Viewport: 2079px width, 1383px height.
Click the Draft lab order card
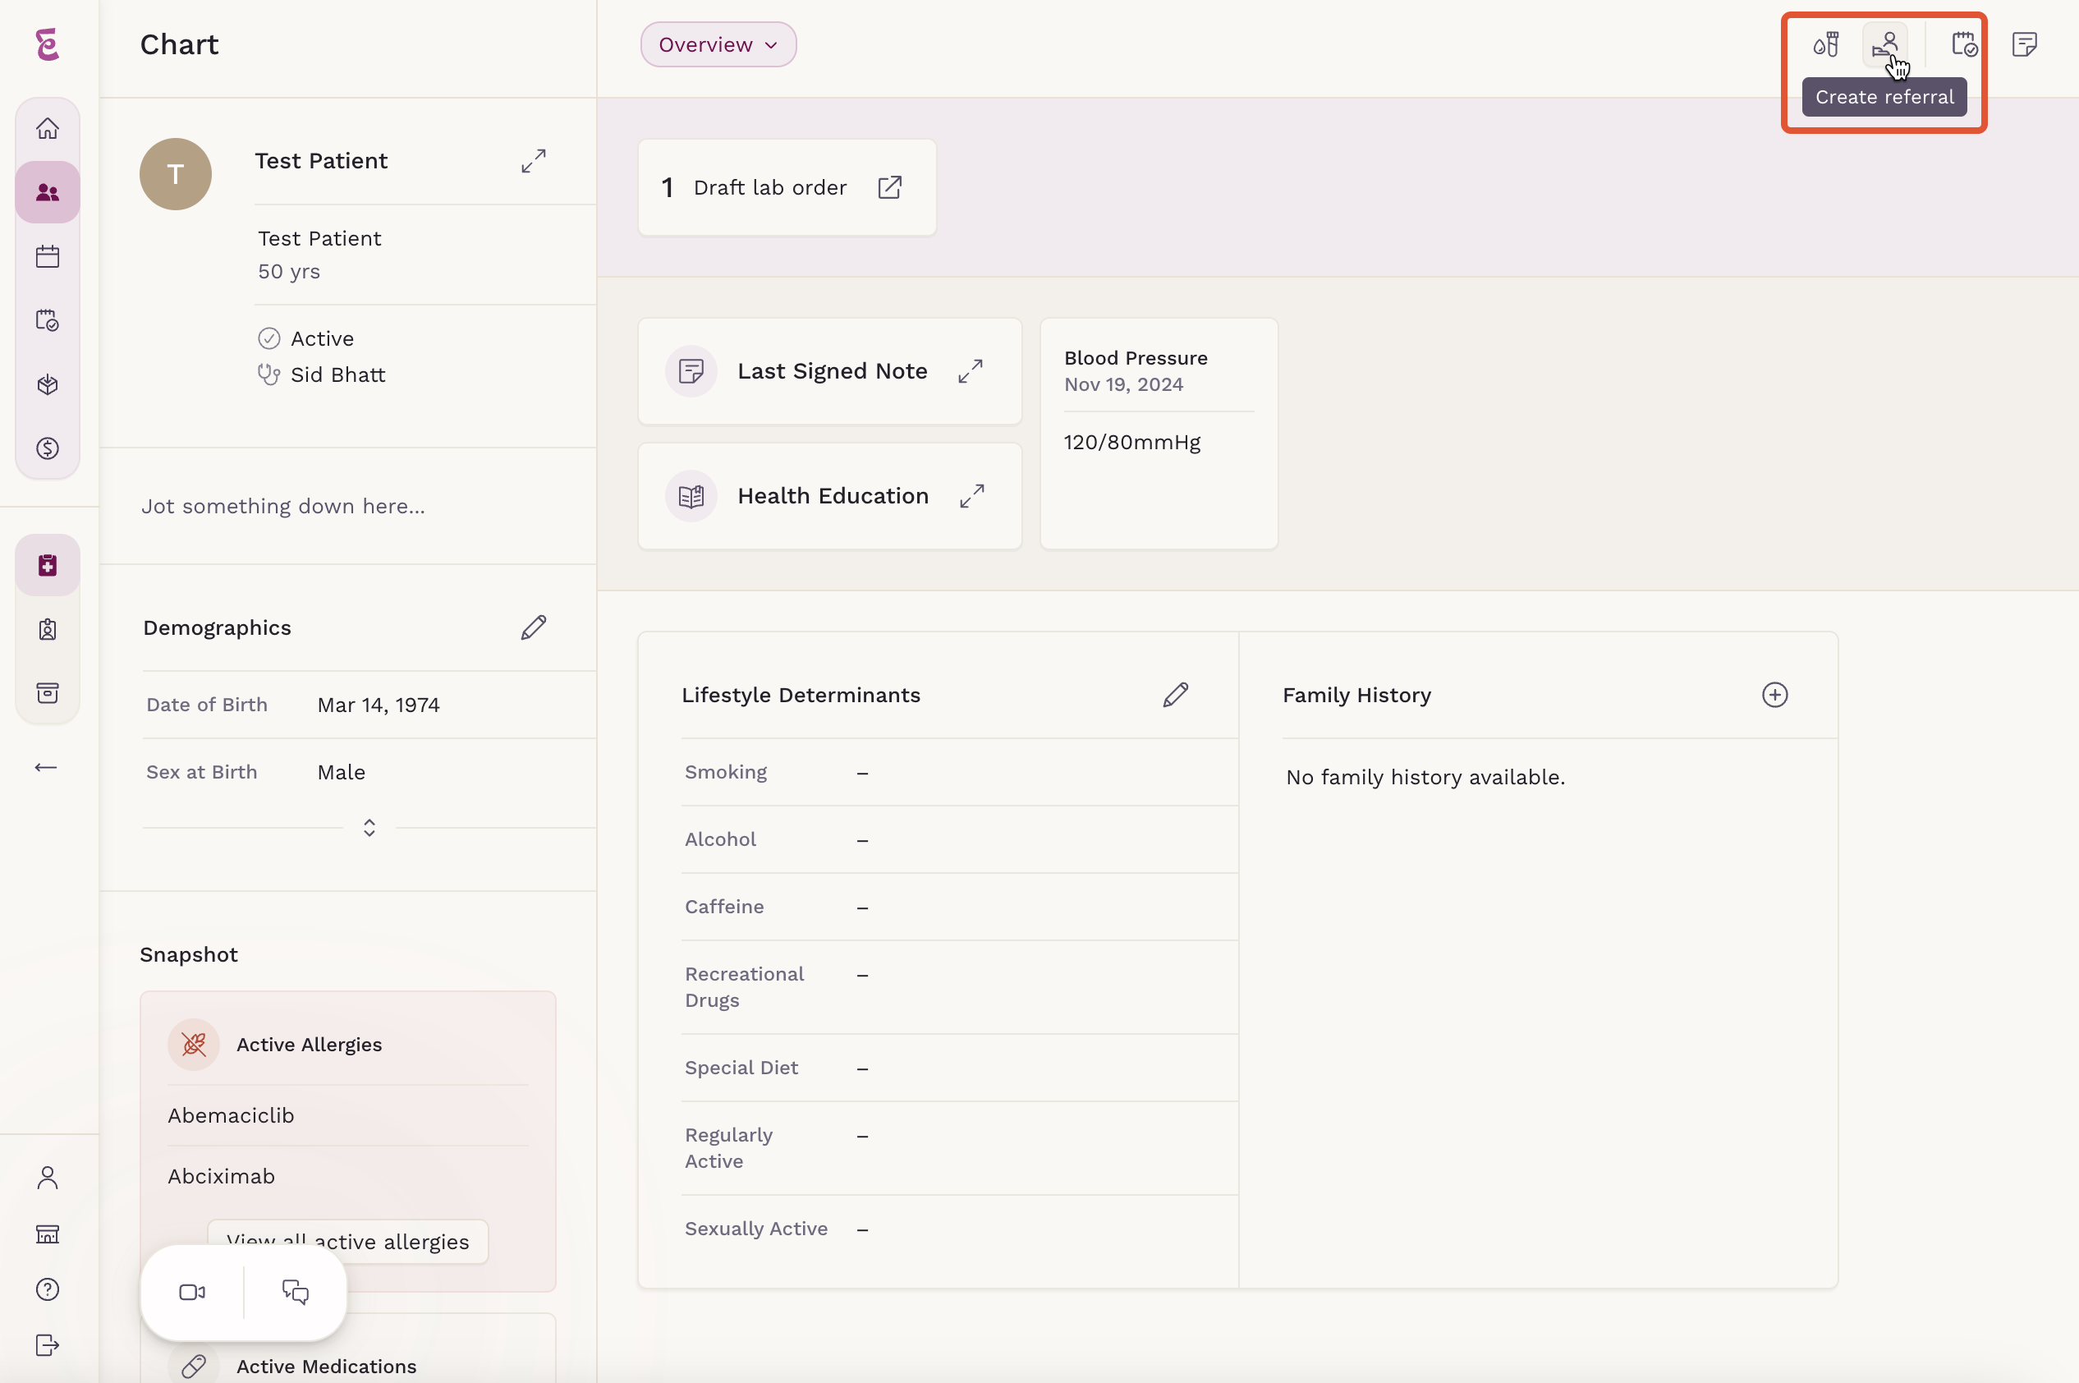[787, 187]
